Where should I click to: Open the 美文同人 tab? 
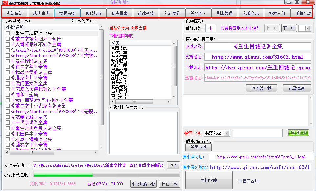pos(198,13)
